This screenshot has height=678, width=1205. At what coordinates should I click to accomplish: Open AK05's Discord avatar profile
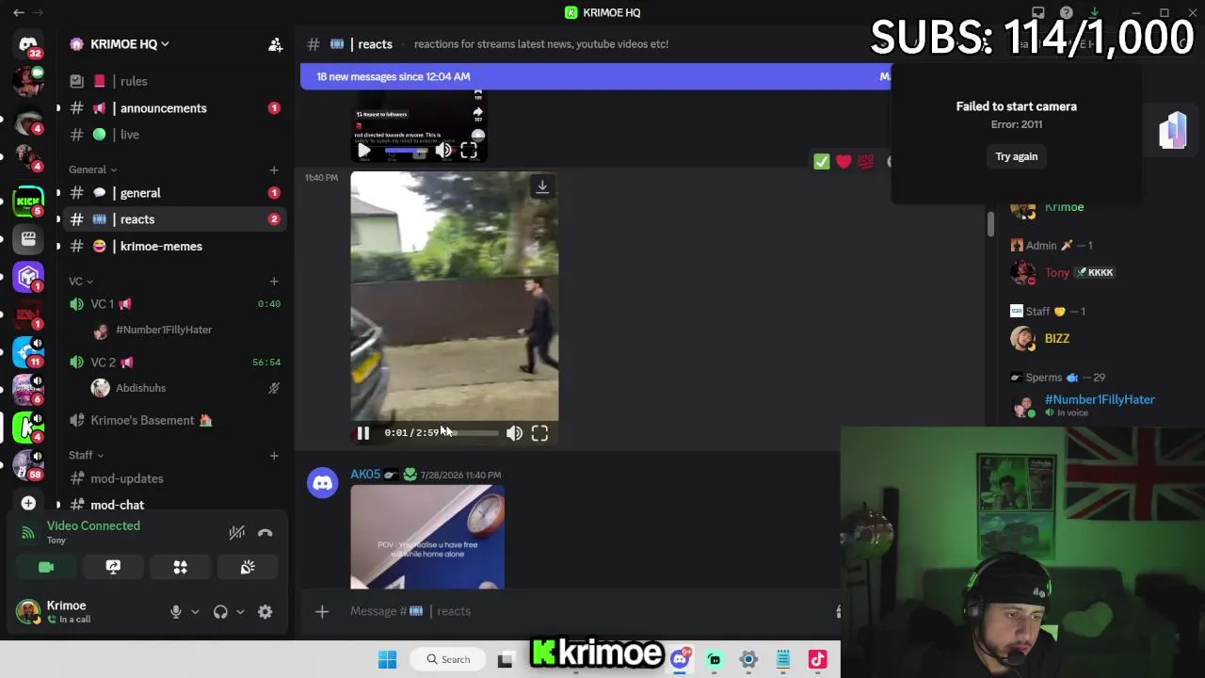coord(322,483)
